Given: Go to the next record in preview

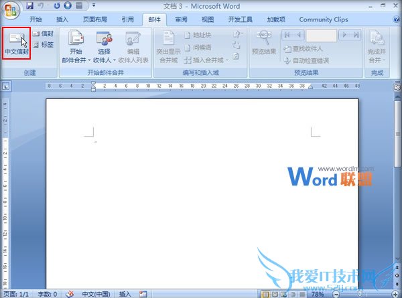Looking at the screenshot, I should (x=344, y=35).
